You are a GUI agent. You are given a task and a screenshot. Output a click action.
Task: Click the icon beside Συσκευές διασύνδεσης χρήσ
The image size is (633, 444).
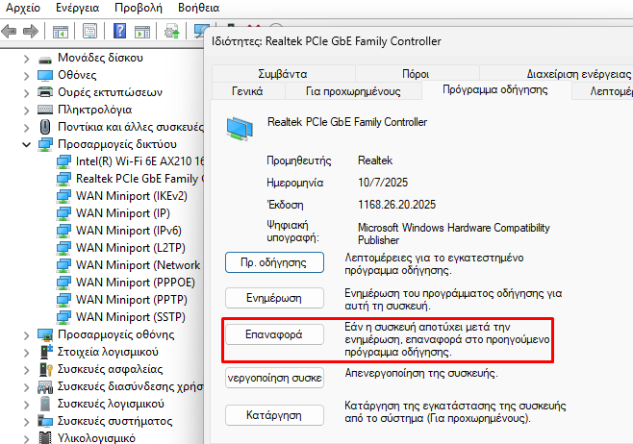(45, 386)
